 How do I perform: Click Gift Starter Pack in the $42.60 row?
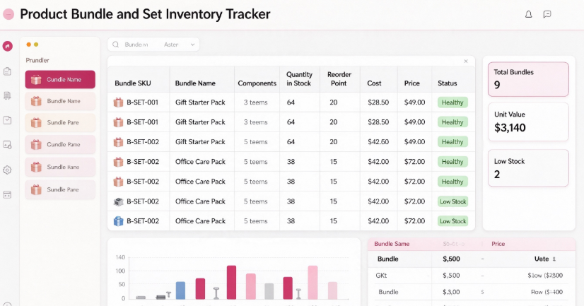coord(200,142)
